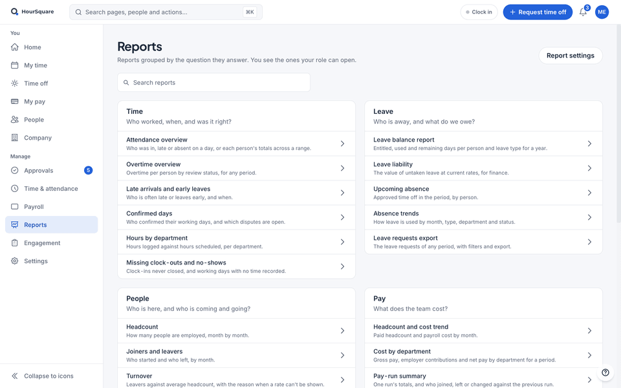Toggle the Clock in button
Viewport: 621px width, 388px height.
point(479,12)
